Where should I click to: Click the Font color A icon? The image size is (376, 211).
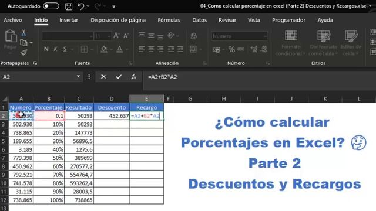120,49
